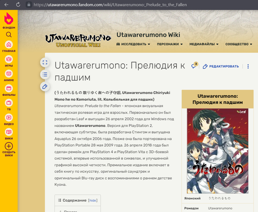This screenshot has width=258, height=212.
Task: Go to Главная home icon
Action: coord(9,44)
